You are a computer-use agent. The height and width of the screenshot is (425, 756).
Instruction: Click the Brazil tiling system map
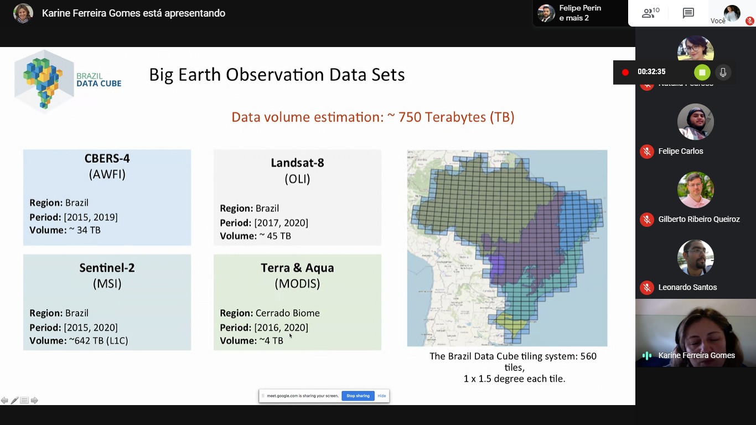pyautogui.click(x=507, y=248)
